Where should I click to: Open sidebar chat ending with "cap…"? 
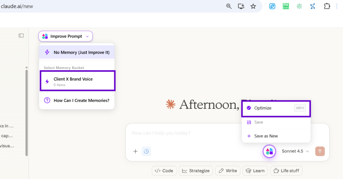pos(7,136)
